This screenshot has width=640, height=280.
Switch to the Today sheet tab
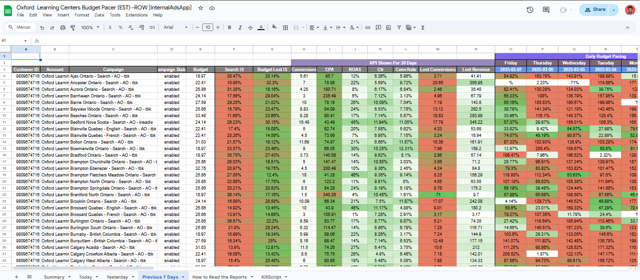(88, 277)
